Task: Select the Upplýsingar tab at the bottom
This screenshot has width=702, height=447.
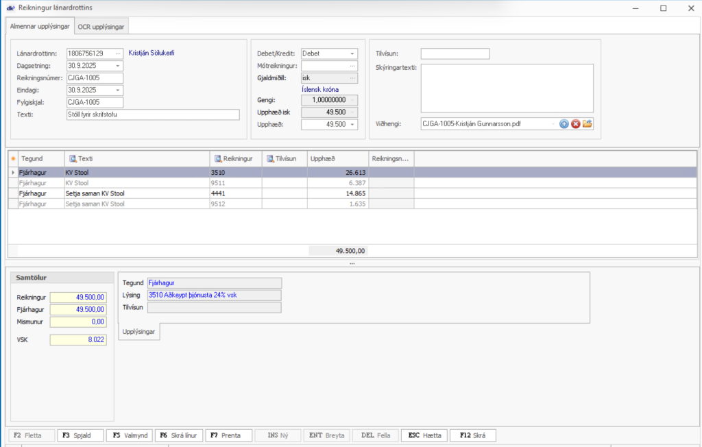Action: point(138,332)
